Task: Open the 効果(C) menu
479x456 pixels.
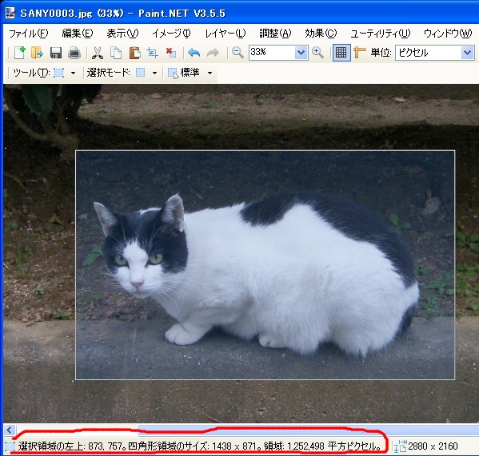Action: [x=321, y=34]
